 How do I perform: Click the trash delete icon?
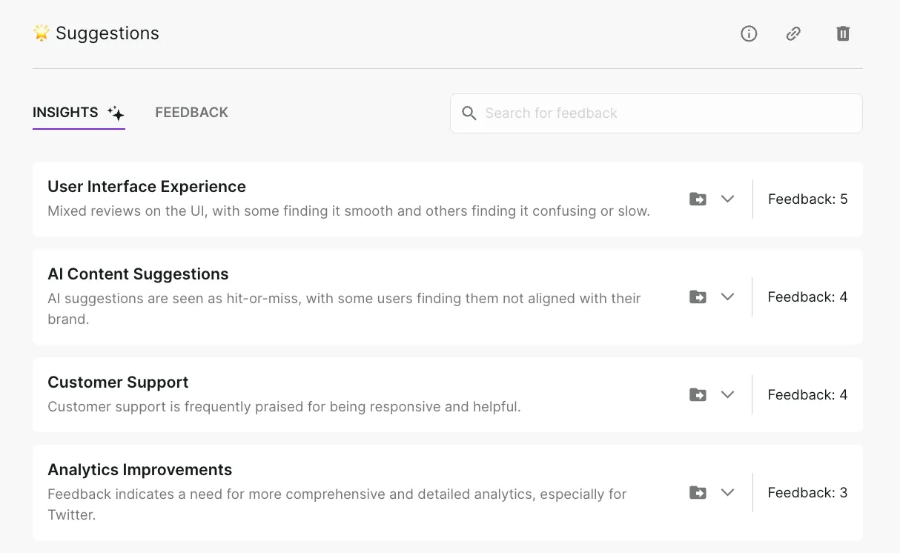tap(843, 33)
